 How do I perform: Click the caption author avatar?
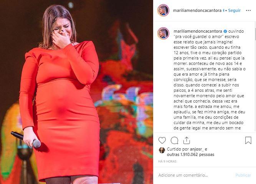(163, 33)
